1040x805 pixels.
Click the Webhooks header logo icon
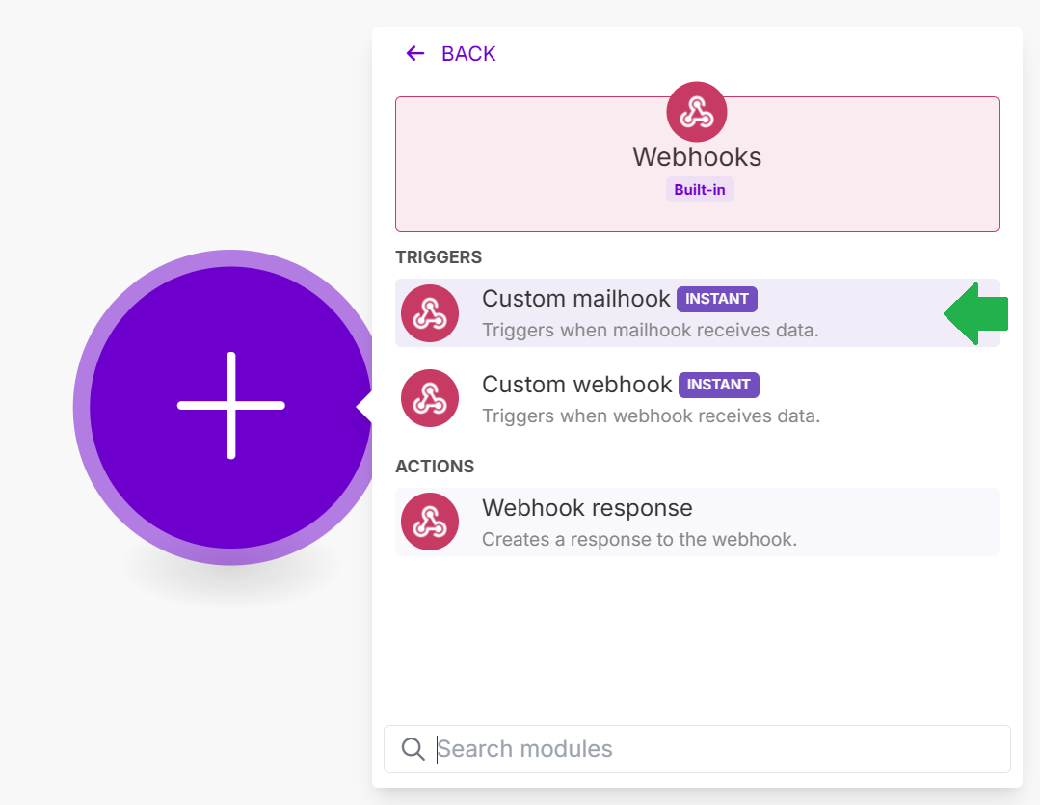(x=697, y=112)
